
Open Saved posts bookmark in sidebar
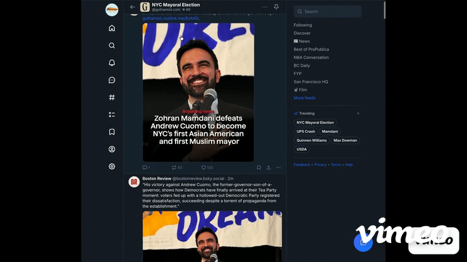pos(112,132)
